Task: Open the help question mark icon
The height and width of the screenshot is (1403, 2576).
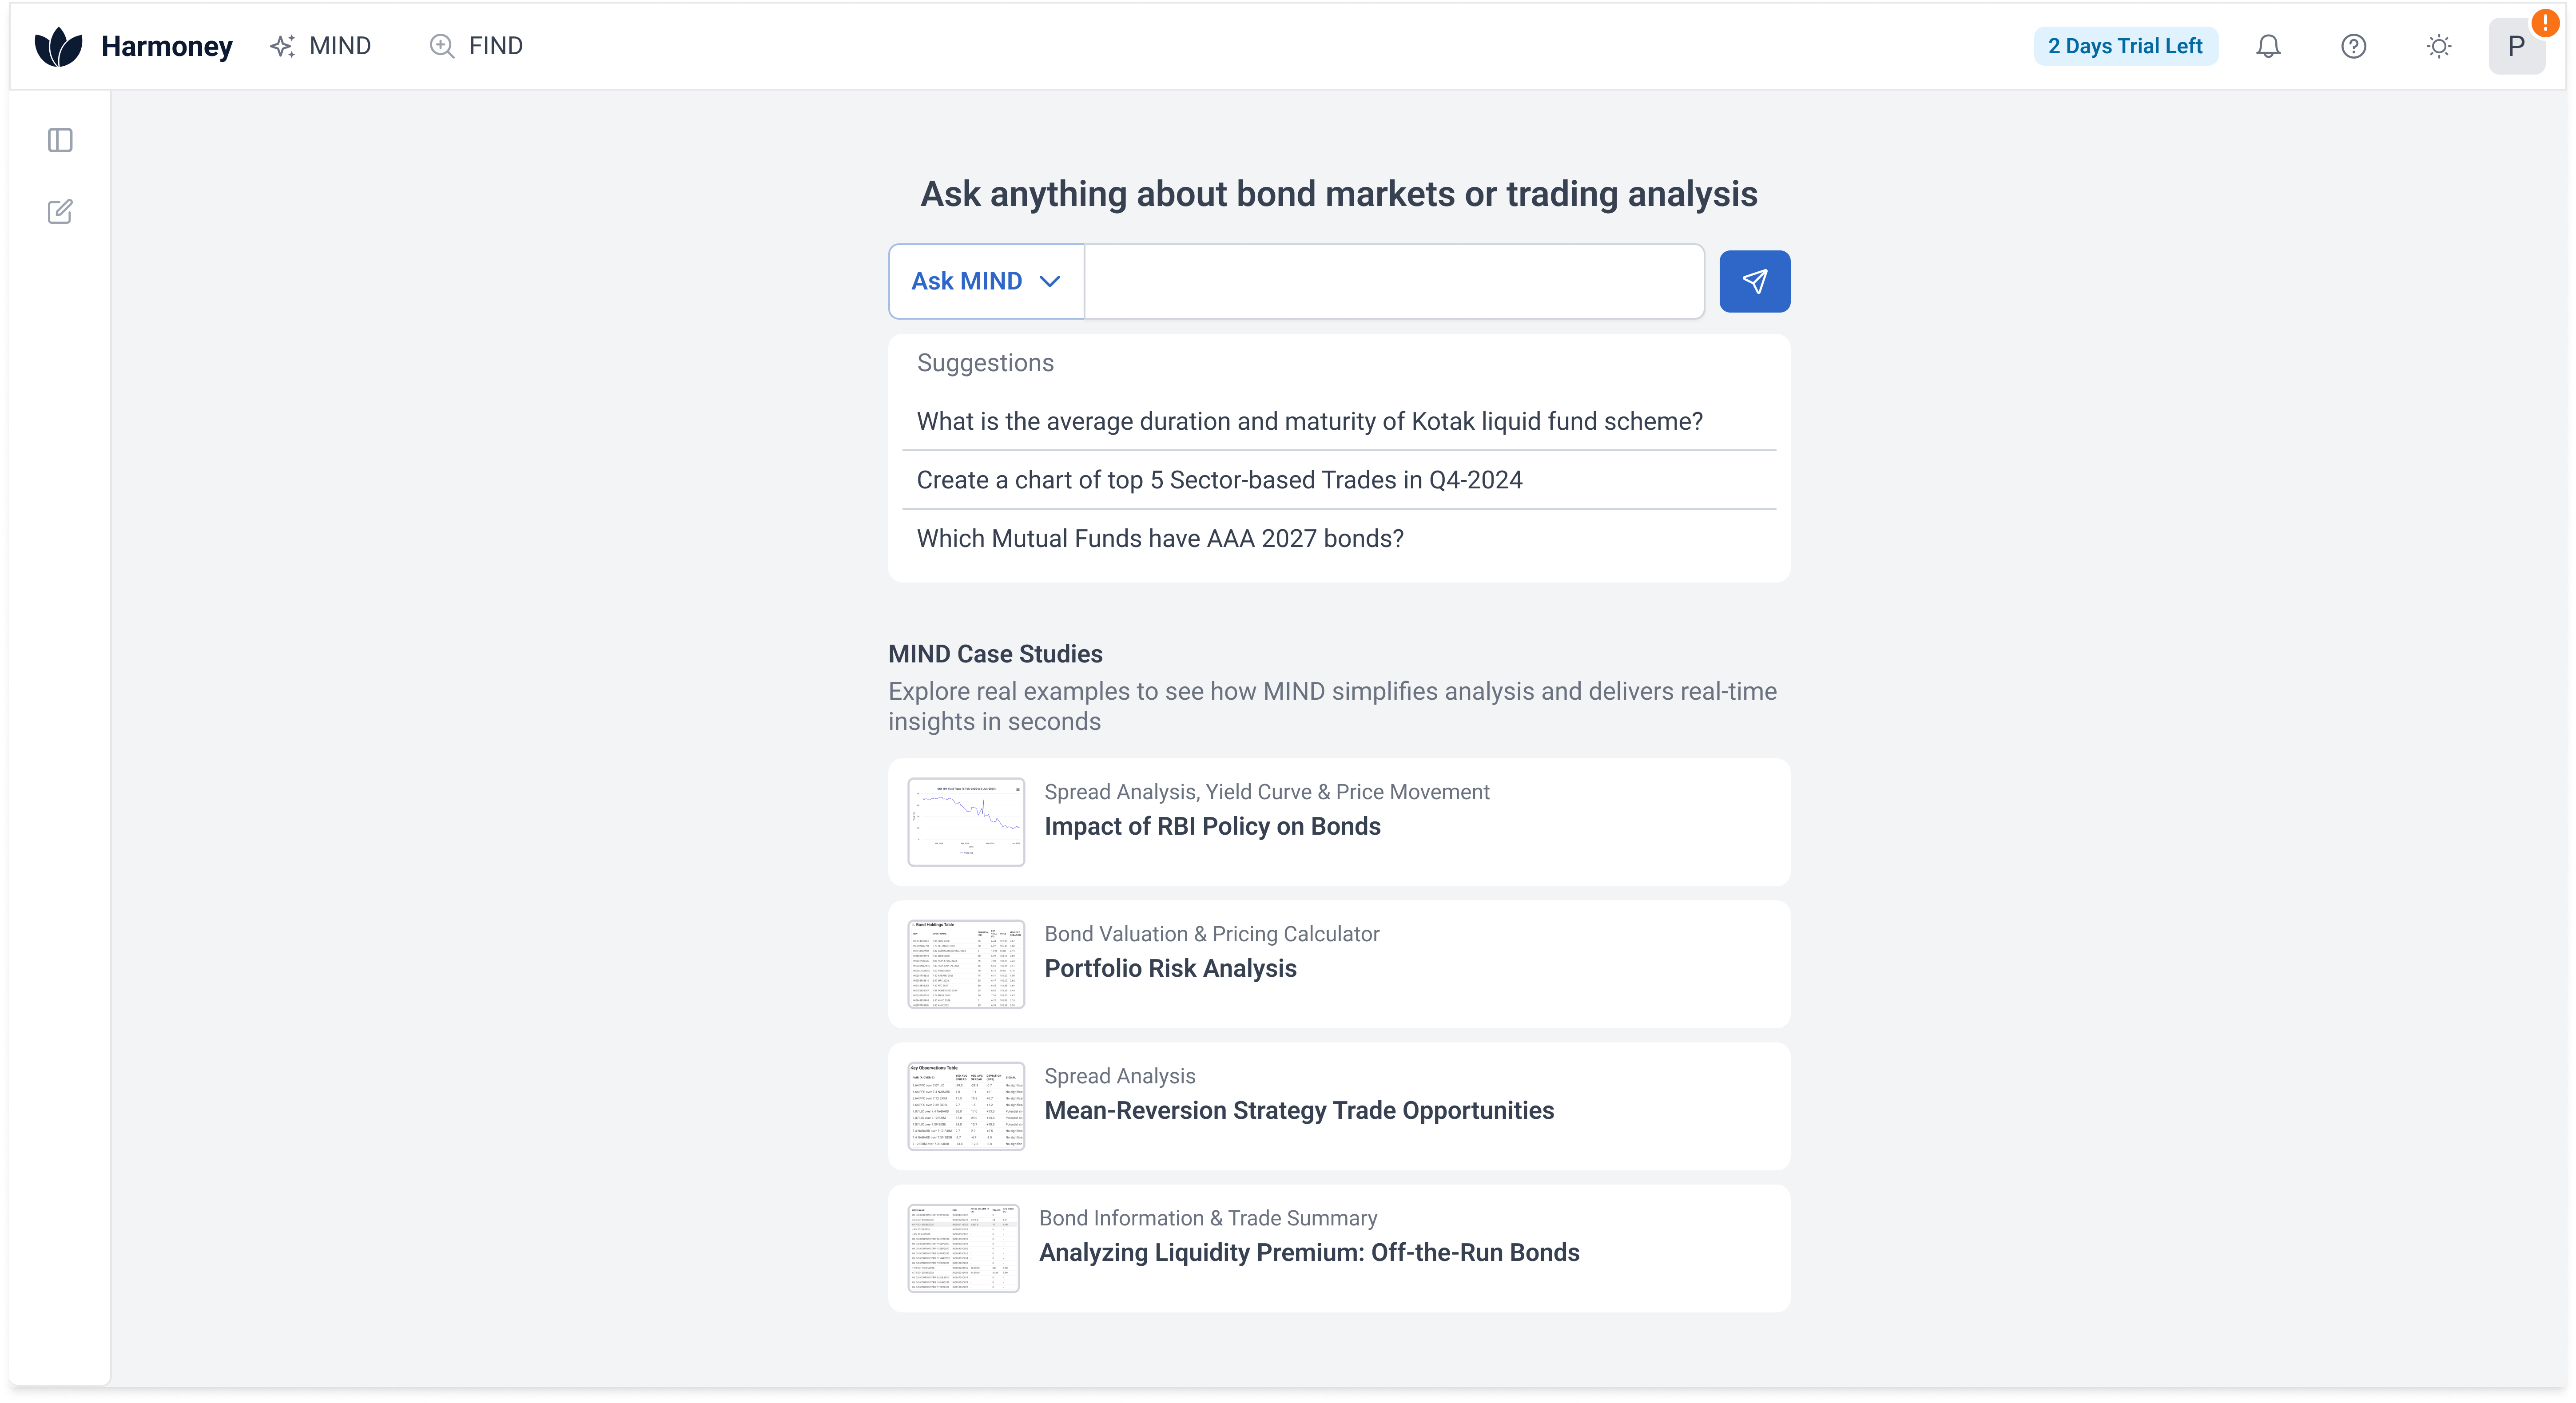Action: point(2353,46)
